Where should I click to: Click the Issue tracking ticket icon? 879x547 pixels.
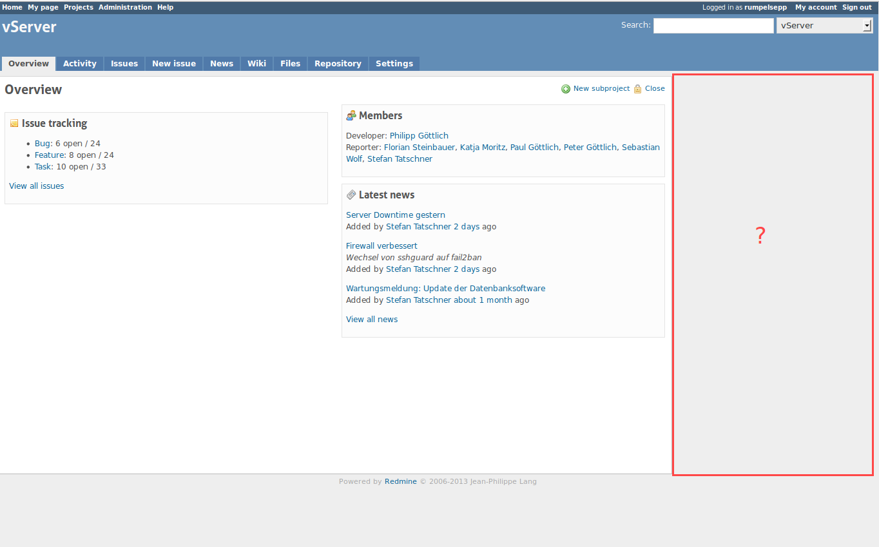pos(14,124)
